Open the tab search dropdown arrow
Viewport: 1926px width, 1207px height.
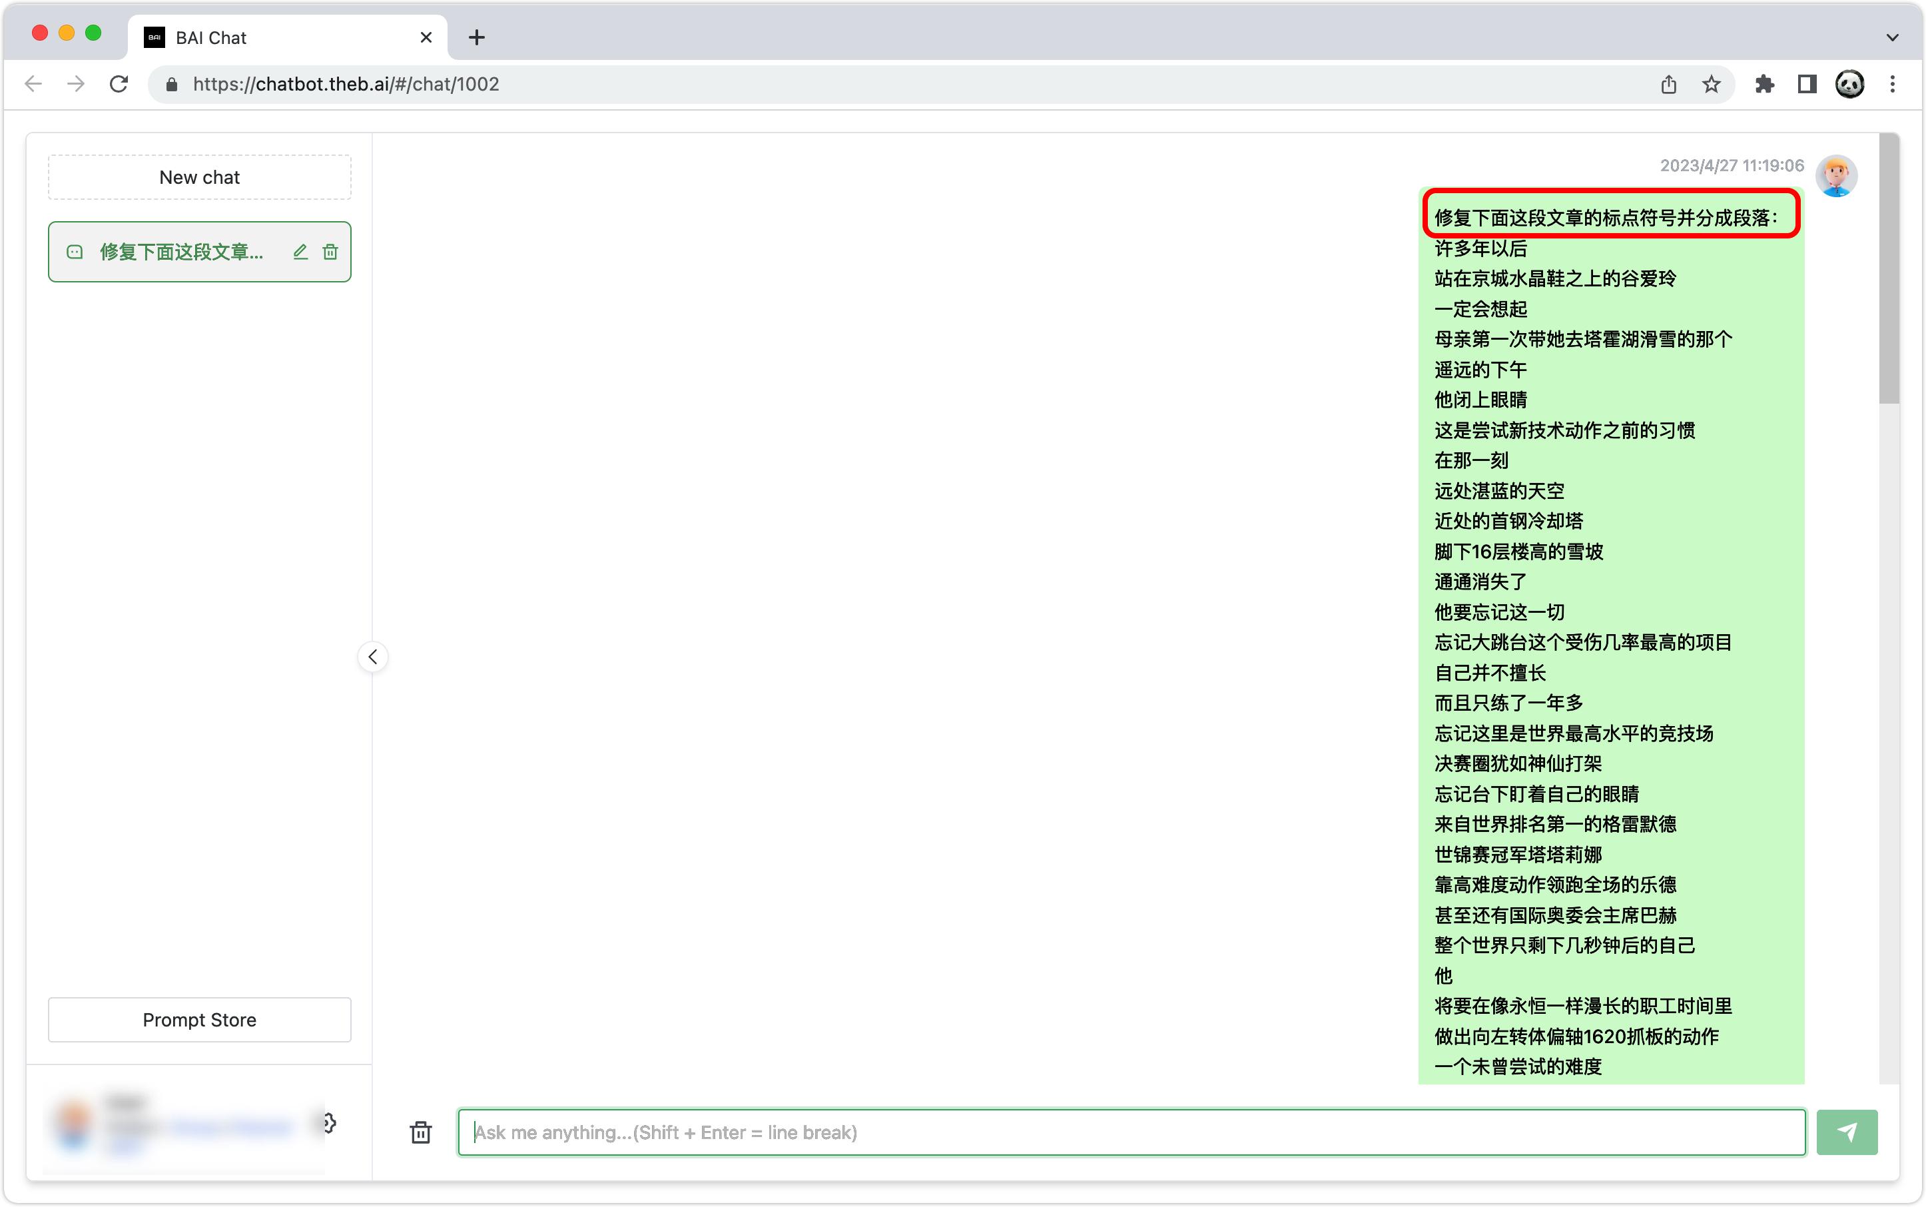[x=1891, y=37]
